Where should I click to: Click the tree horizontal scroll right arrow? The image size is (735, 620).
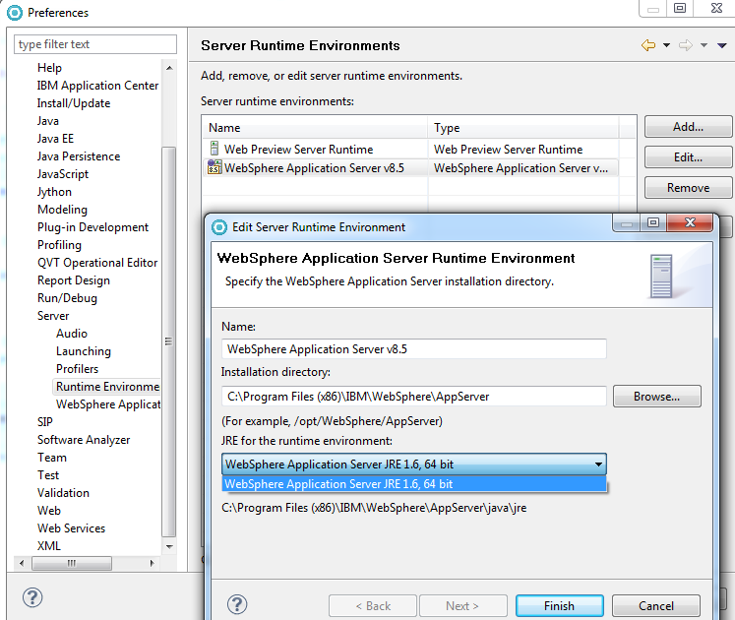click(x=152, y=563)
